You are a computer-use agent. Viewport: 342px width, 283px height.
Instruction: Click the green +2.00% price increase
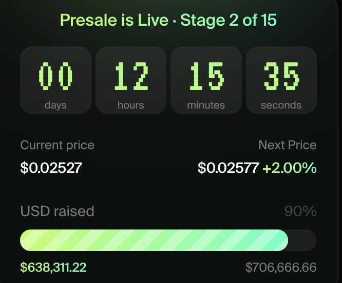(x=290, y=168)
